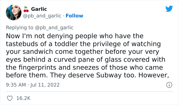Click the Twitter bird logo
179x105 pixels.
click(169, 9)
